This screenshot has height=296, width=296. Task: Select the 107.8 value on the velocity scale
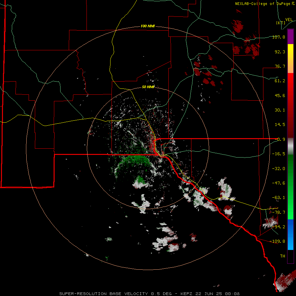coord(279,37)
